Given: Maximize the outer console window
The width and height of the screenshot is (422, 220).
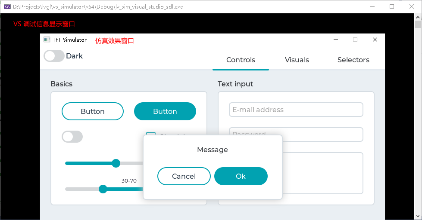Looking at the screenshot, I should (392, 6).
